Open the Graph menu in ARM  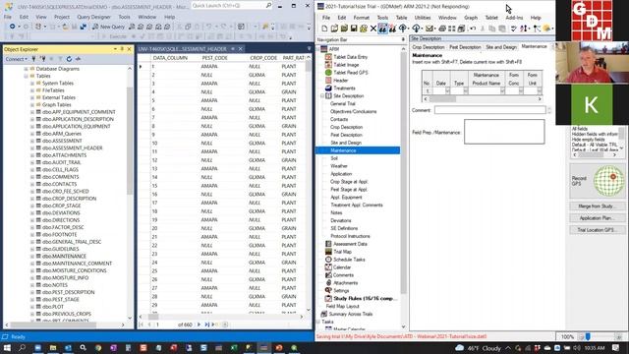point(471,18)
